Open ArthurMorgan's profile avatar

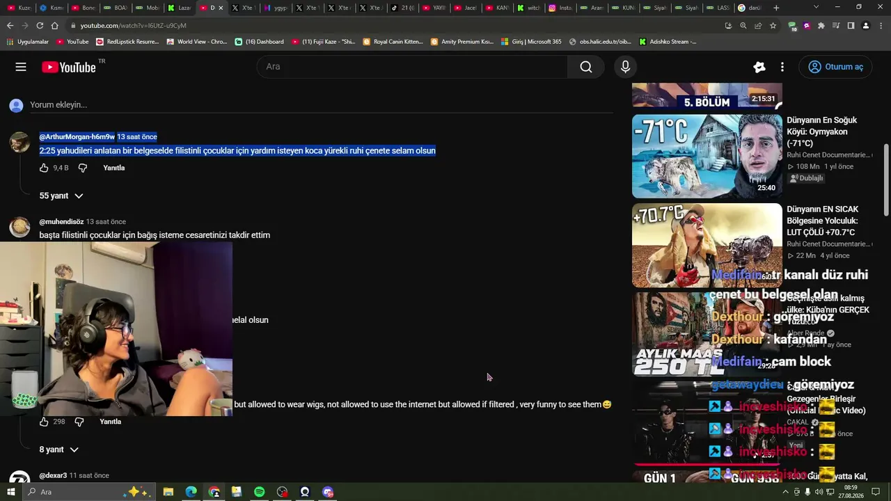point(19,142)
